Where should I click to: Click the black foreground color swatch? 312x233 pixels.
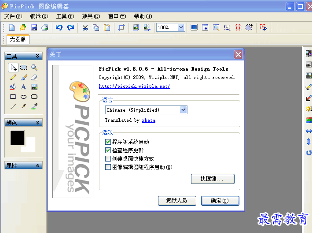pos(17,138)
